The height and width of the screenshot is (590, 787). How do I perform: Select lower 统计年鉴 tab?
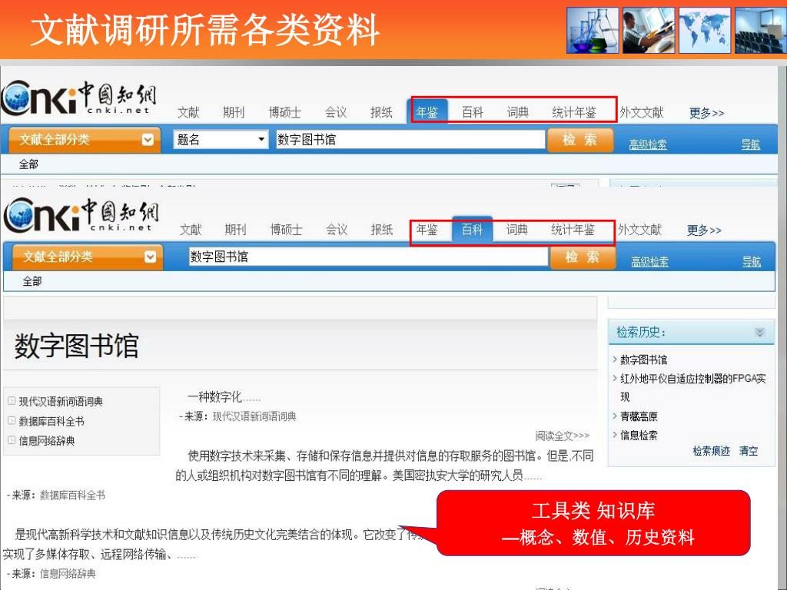[x=573, y=230]
